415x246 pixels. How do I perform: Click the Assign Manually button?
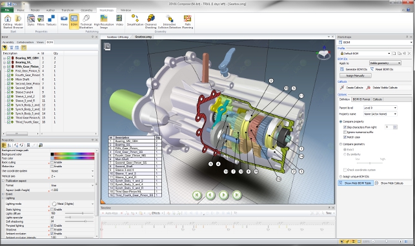(356, 76)
